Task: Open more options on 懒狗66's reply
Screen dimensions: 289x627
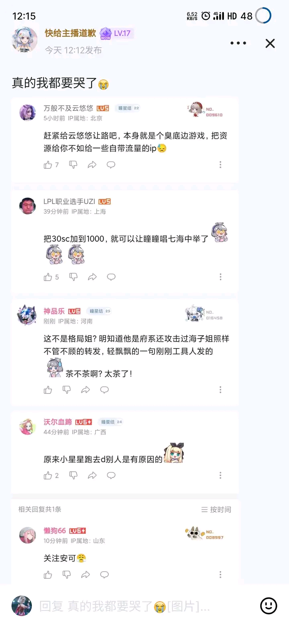Action: (220, 575)
